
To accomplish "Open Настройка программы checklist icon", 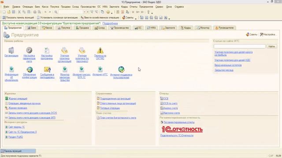I will click(x=47, y=50).
